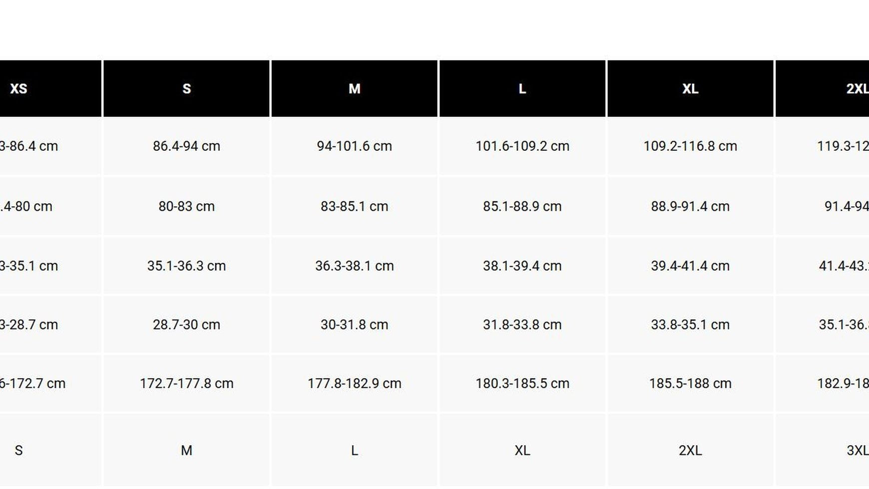
Task: Click the 86.4-94 cm cell
Action: [x=186, y=146]
